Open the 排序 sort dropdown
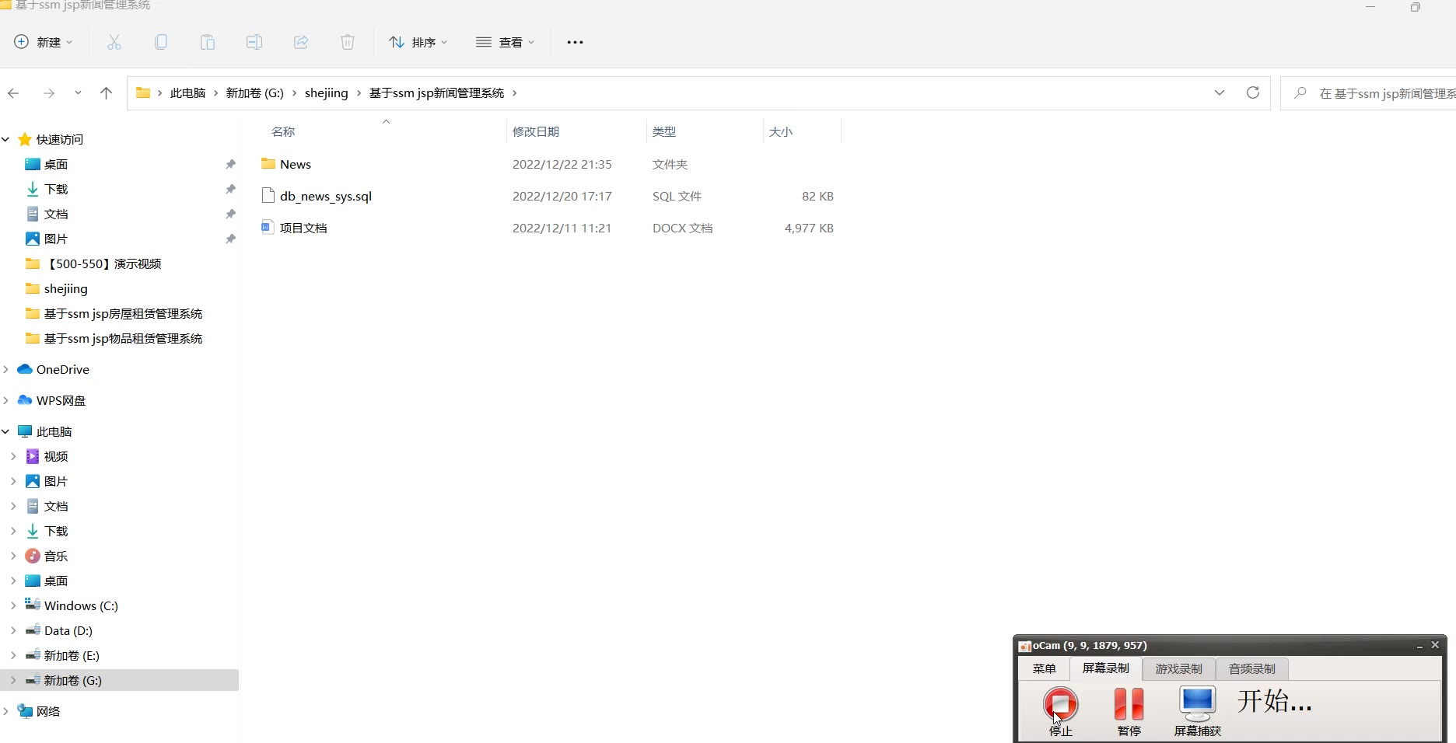The width and height of the screenshot is (1456, 743). tap(418, 42)
